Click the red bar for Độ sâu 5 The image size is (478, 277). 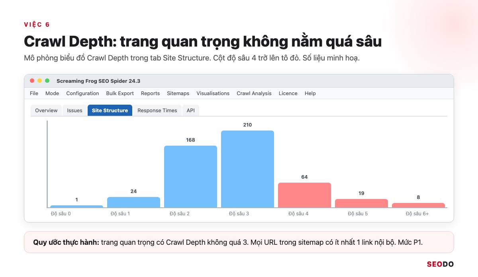point(361,203)
